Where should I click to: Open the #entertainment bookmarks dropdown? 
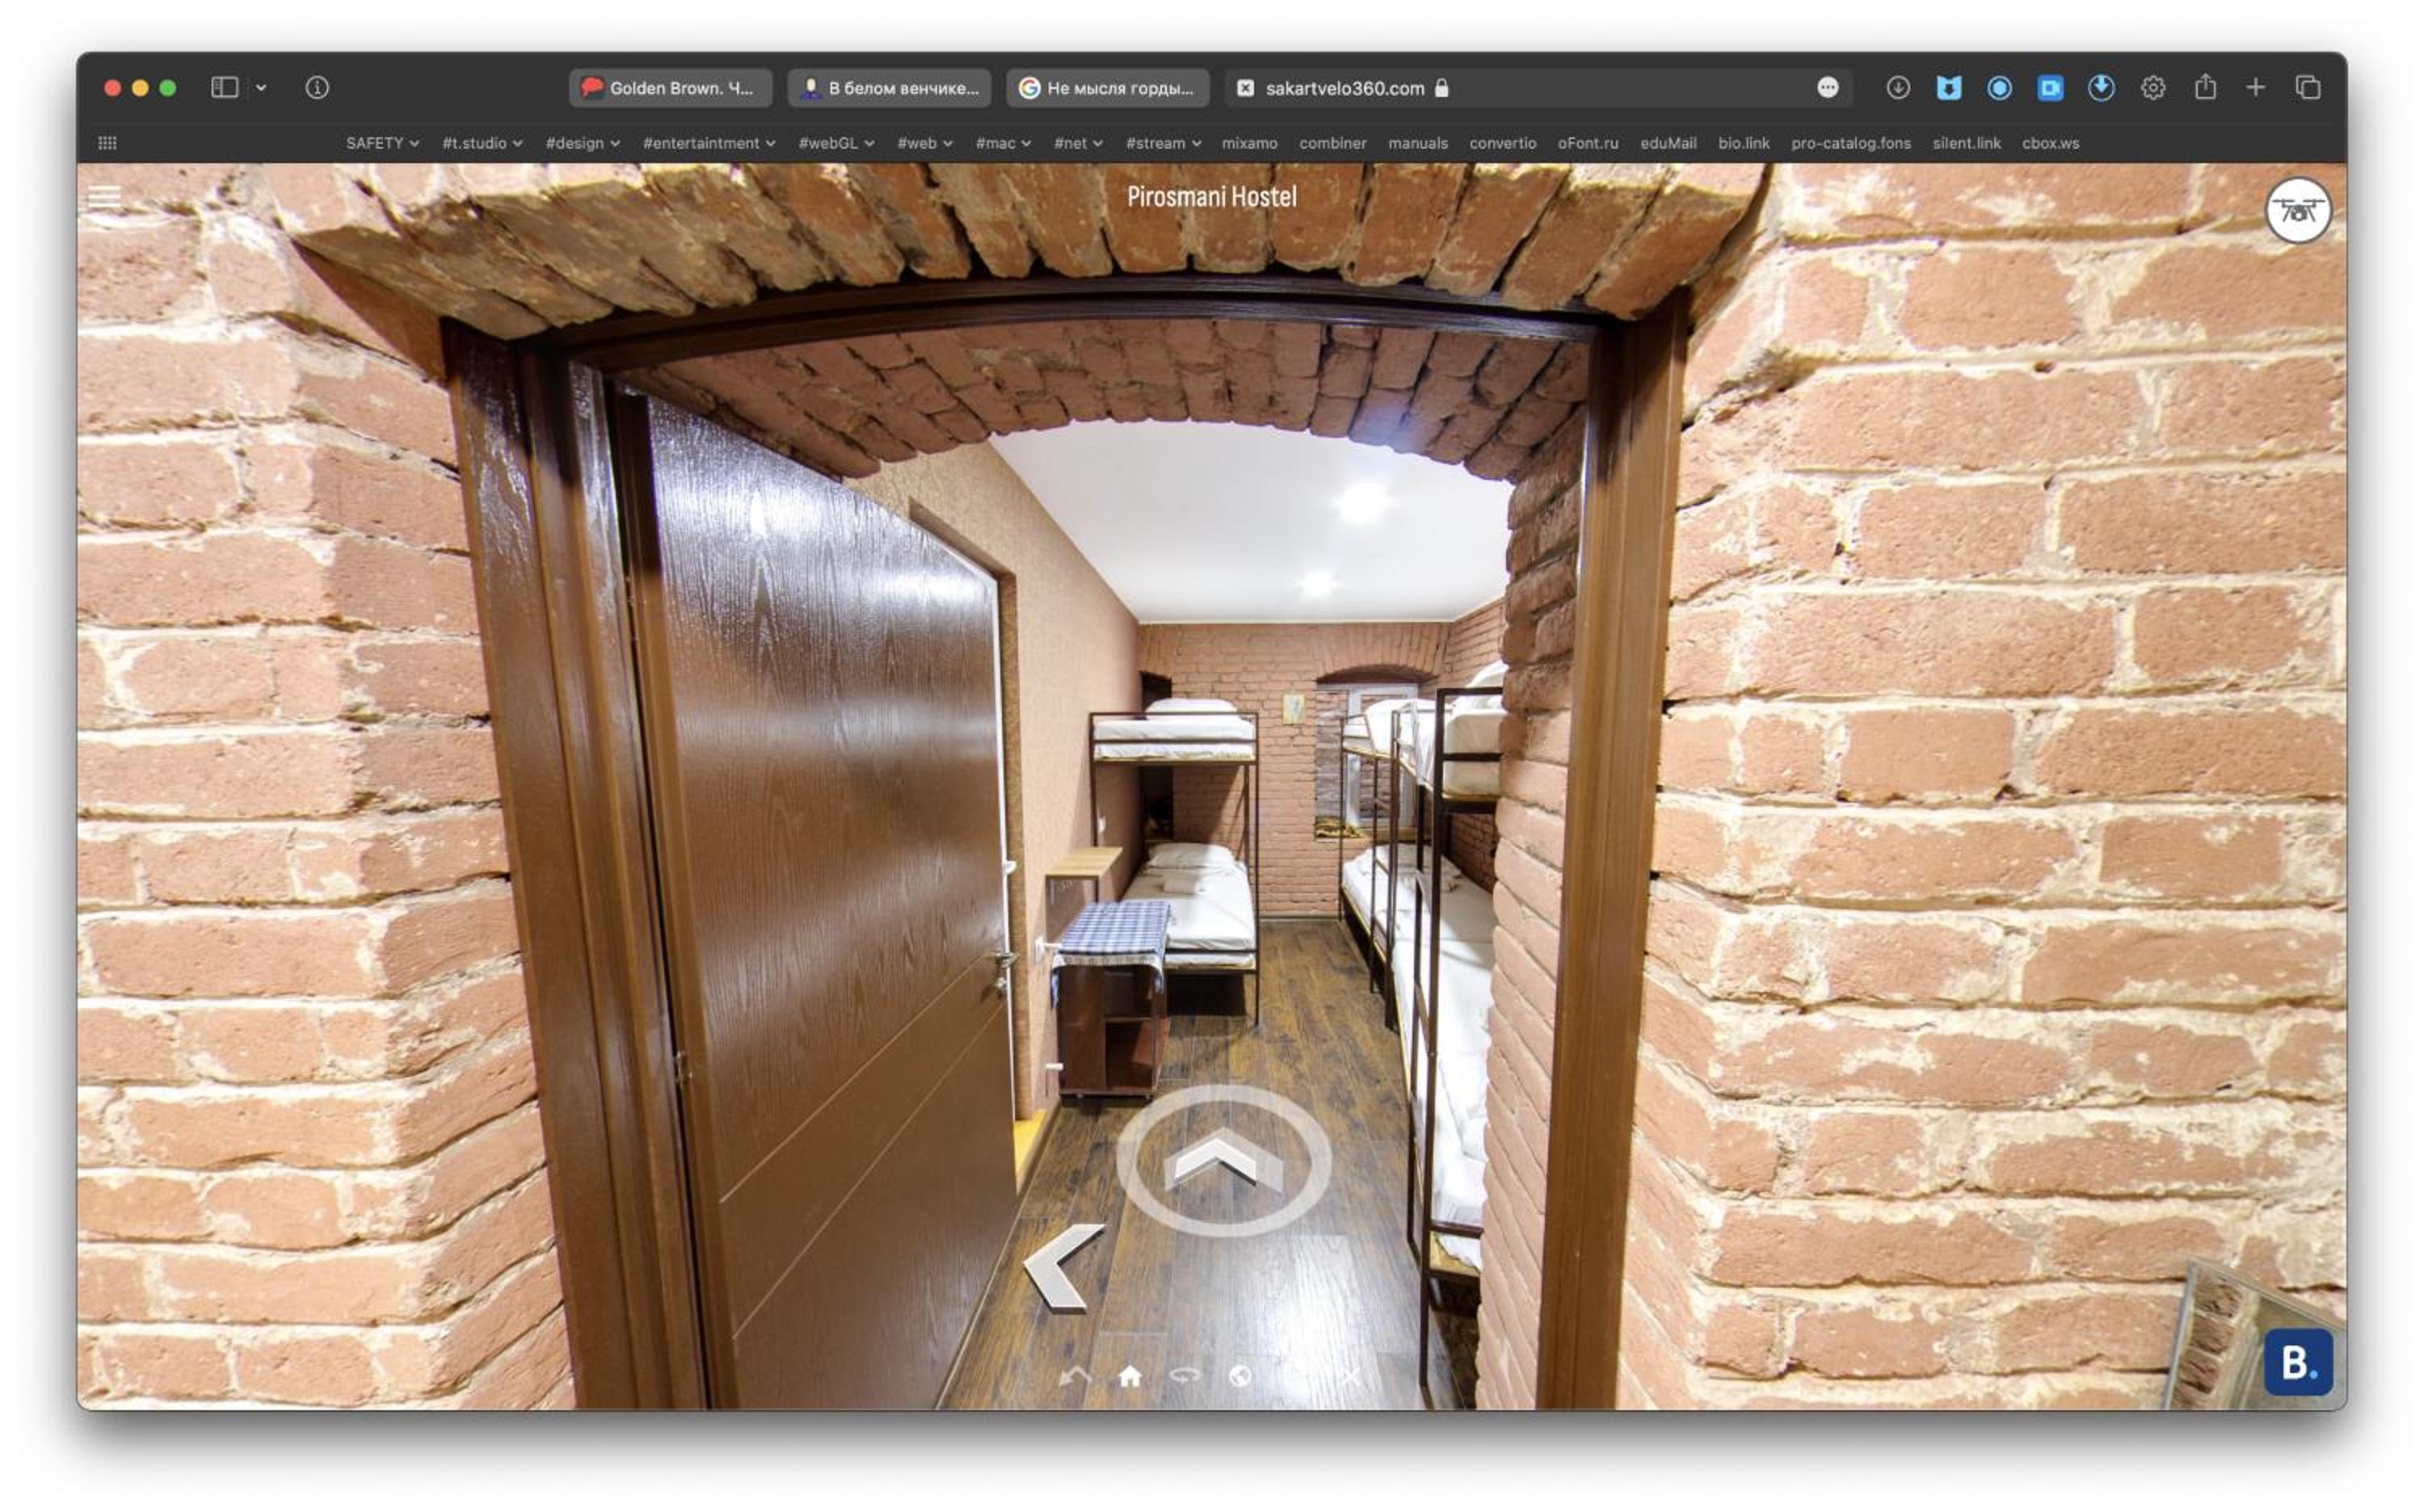click(709, 143)
